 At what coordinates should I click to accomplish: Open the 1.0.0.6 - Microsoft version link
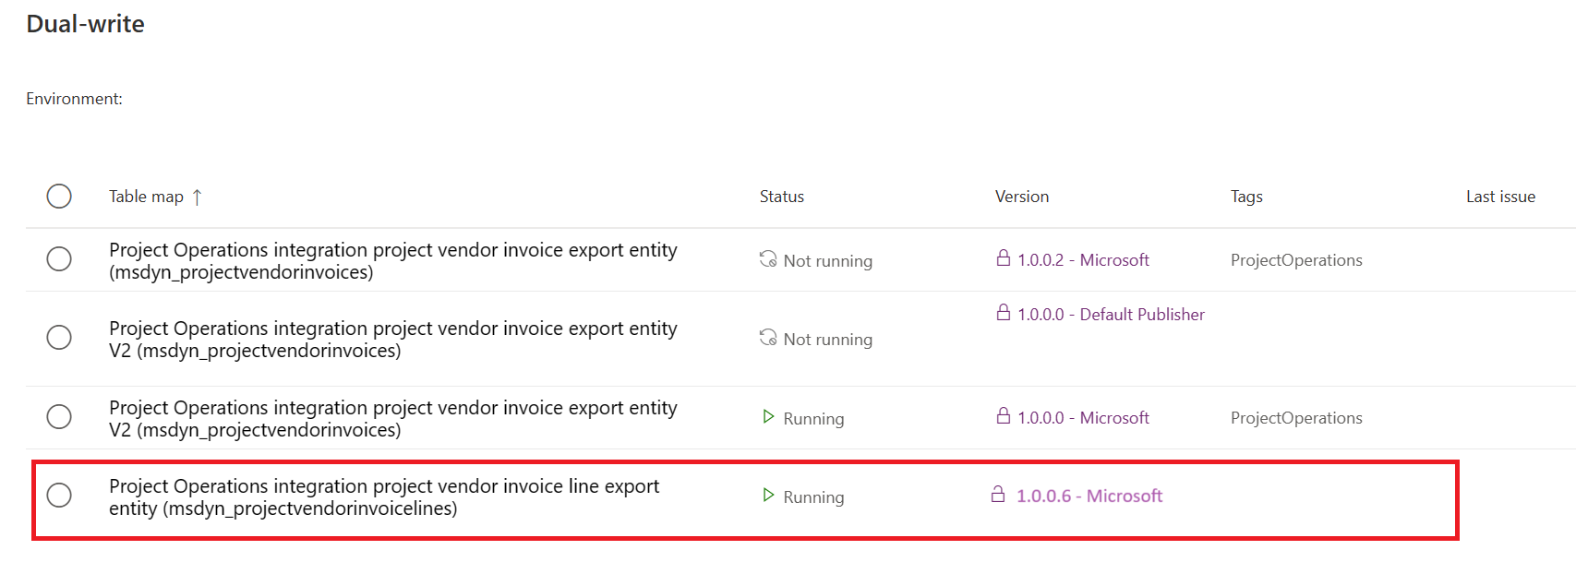coord(1089,496)
